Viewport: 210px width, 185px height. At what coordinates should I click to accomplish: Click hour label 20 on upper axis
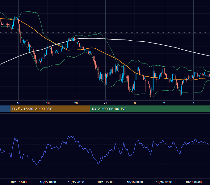[76, 103]
